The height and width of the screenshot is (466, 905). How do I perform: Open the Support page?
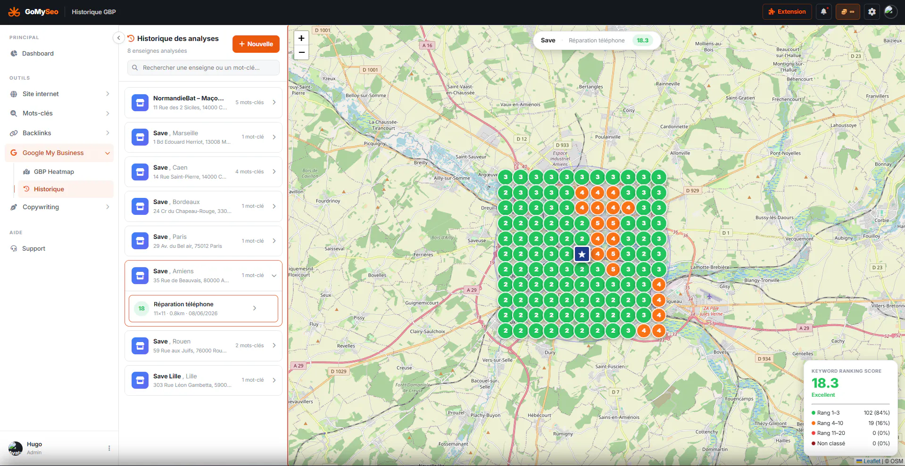pos(59,249)
